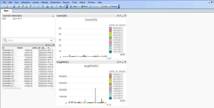
Task: Select the tall pink bar in Avg(PRICE) chart
Action: click(95, 95)
